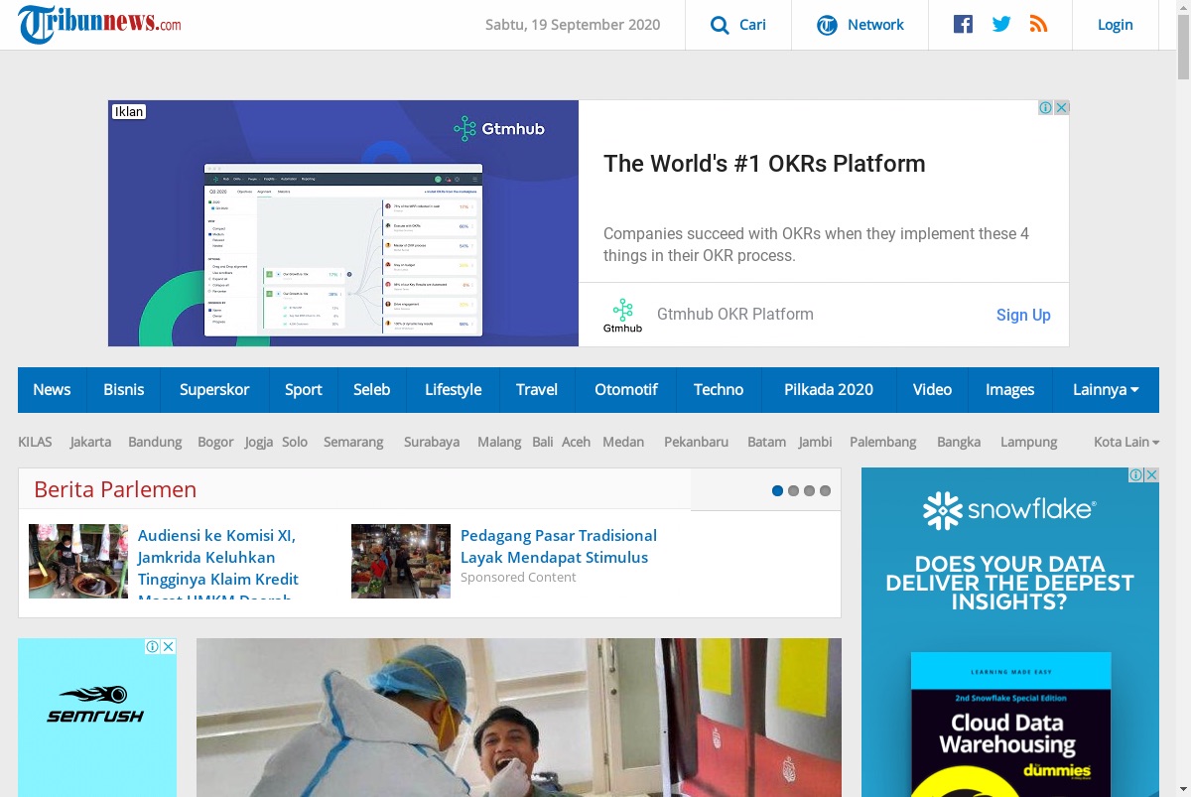Open the Jakarta city link
Screen dimensions: 1191x797
point(90,442)
